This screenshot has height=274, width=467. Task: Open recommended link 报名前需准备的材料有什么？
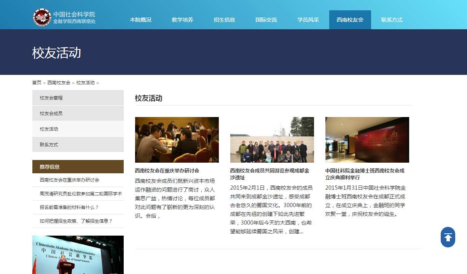pyautogui.click(x=69, y=207)
